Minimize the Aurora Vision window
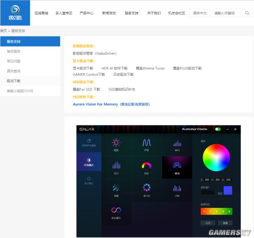This screenshot has height=238, width=254. pos(227,129)
